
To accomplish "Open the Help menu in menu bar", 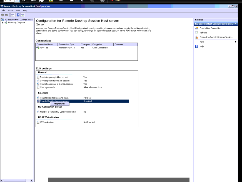I will click(x=25, y=11).
